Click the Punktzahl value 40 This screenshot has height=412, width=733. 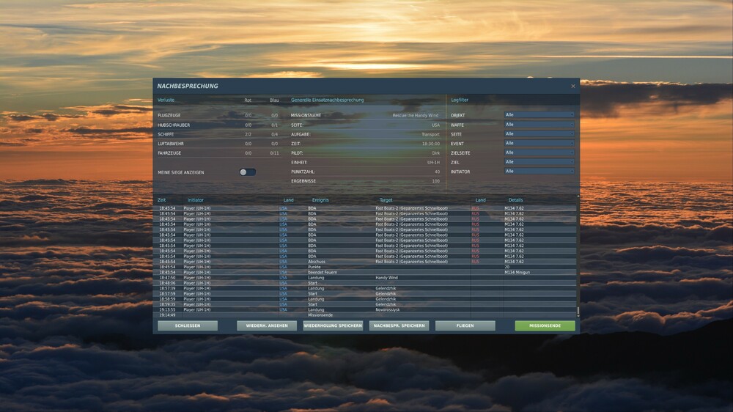pos(437,172)
